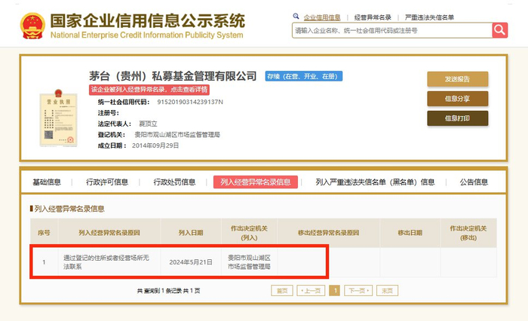This screenshot has height=321, width=528.
Task: Click the 作出决定机关(列入) column header
Action: pos(249,233)
